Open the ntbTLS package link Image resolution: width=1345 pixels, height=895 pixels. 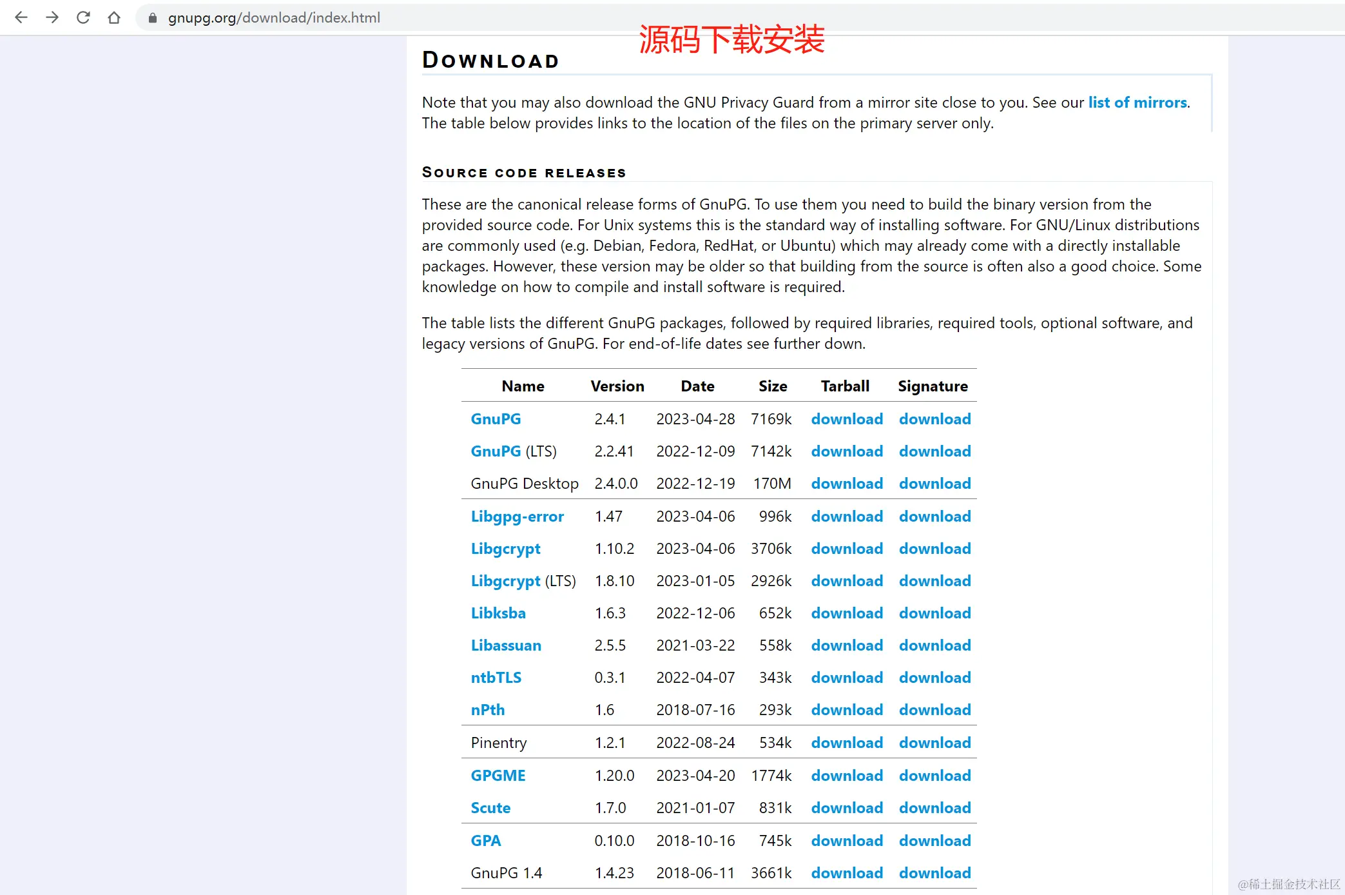(x=496, y=678)
